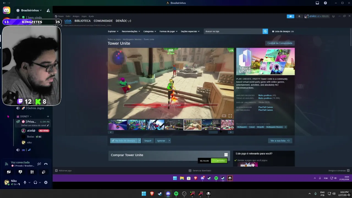Screen dimensions: 352x198
Task: Open the soundboard icon in voice panel
Action: point(43,172)
